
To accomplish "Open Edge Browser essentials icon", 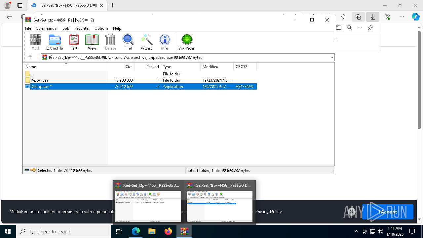I will [x=387, y=17].
